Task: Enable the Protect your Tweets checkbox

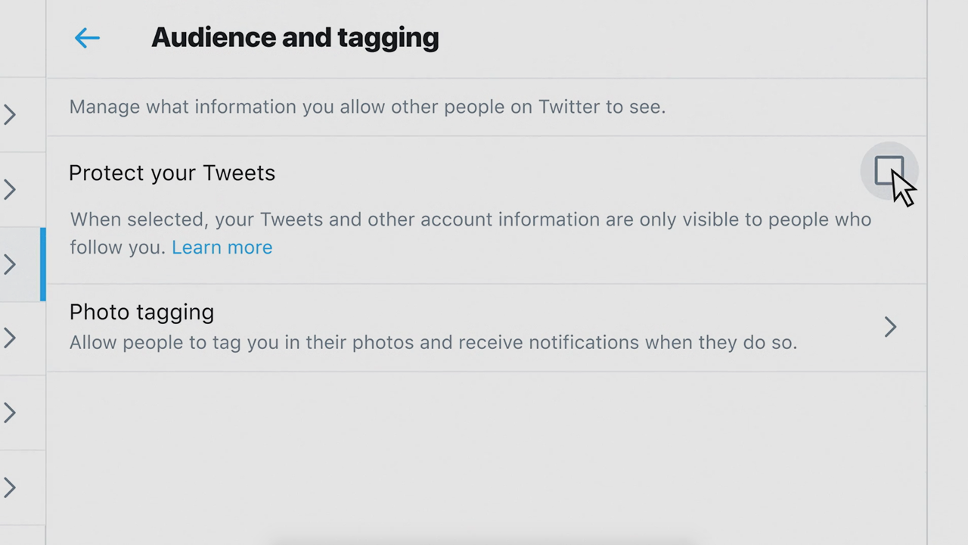Action: (x=889, y=171)
